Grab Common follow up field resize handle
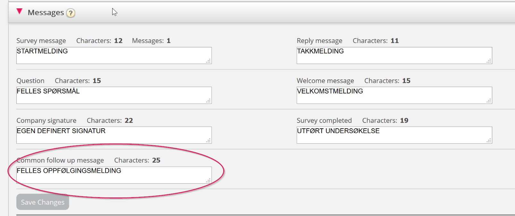 (x=208, y=180)
